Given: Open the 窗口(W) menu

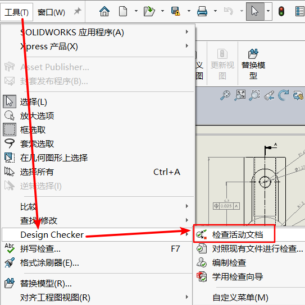Looking at the screenshot, I should (51, 12).
